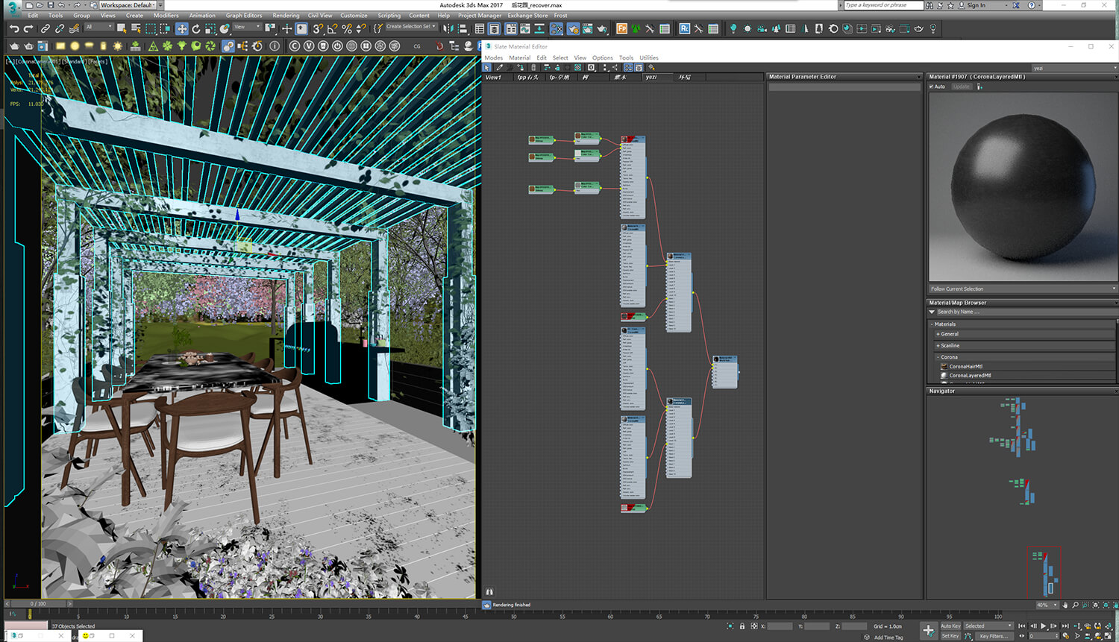
Task: Open the Graph Editors menu
Action: point(244,15)
